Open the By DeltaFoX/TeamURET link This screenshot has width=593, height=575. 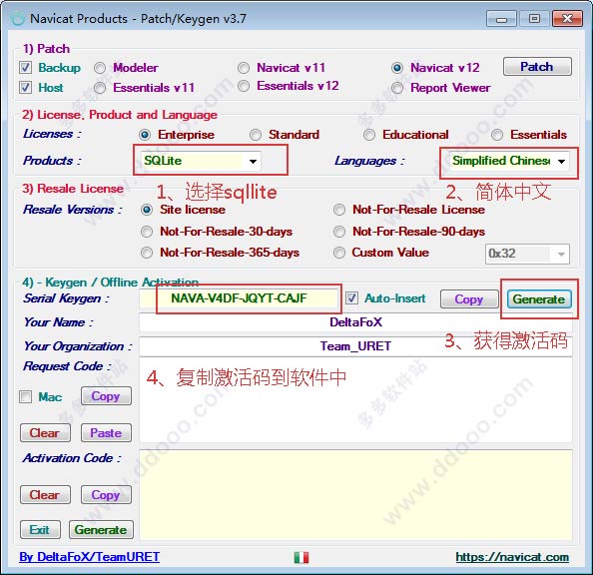click(89, 557)
